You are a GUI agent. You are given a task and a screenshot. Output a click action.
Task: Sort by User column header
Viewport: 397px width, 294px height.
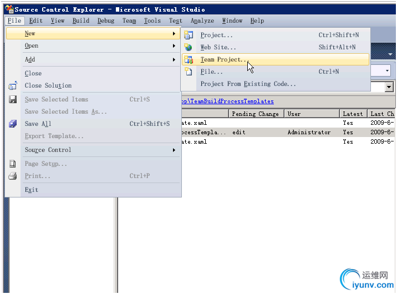click(x=312, y=114)
